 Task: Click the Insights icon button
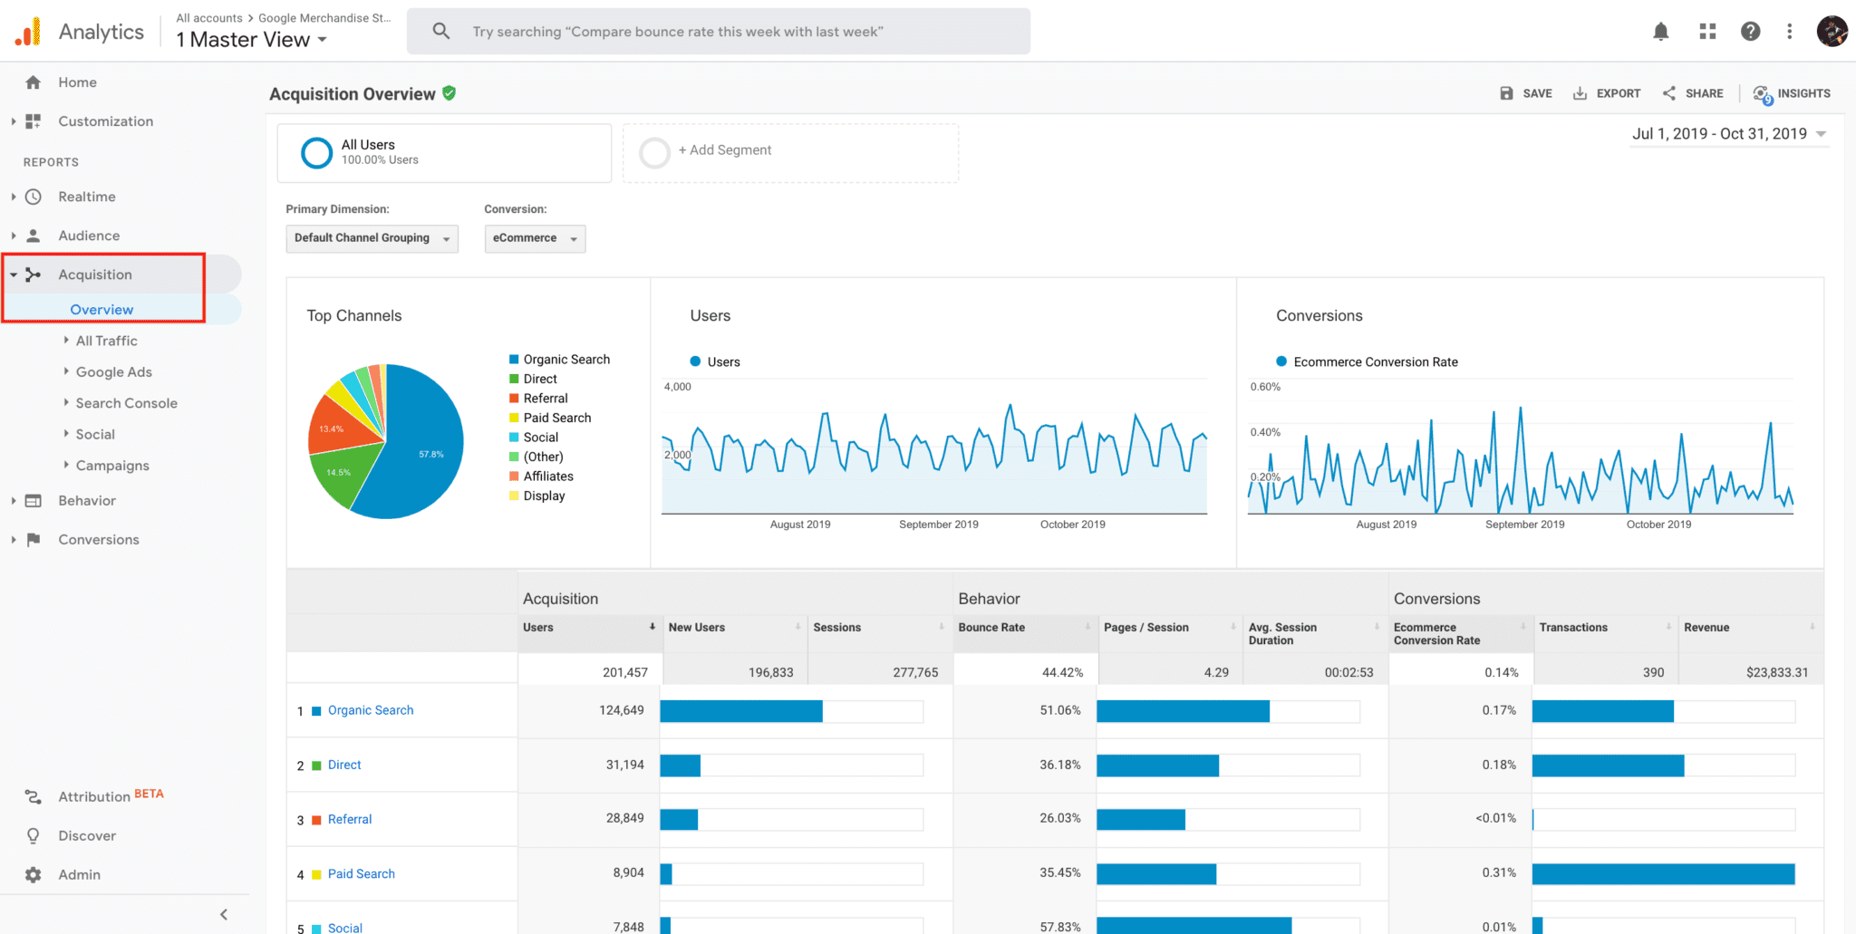coord(1762,93)
